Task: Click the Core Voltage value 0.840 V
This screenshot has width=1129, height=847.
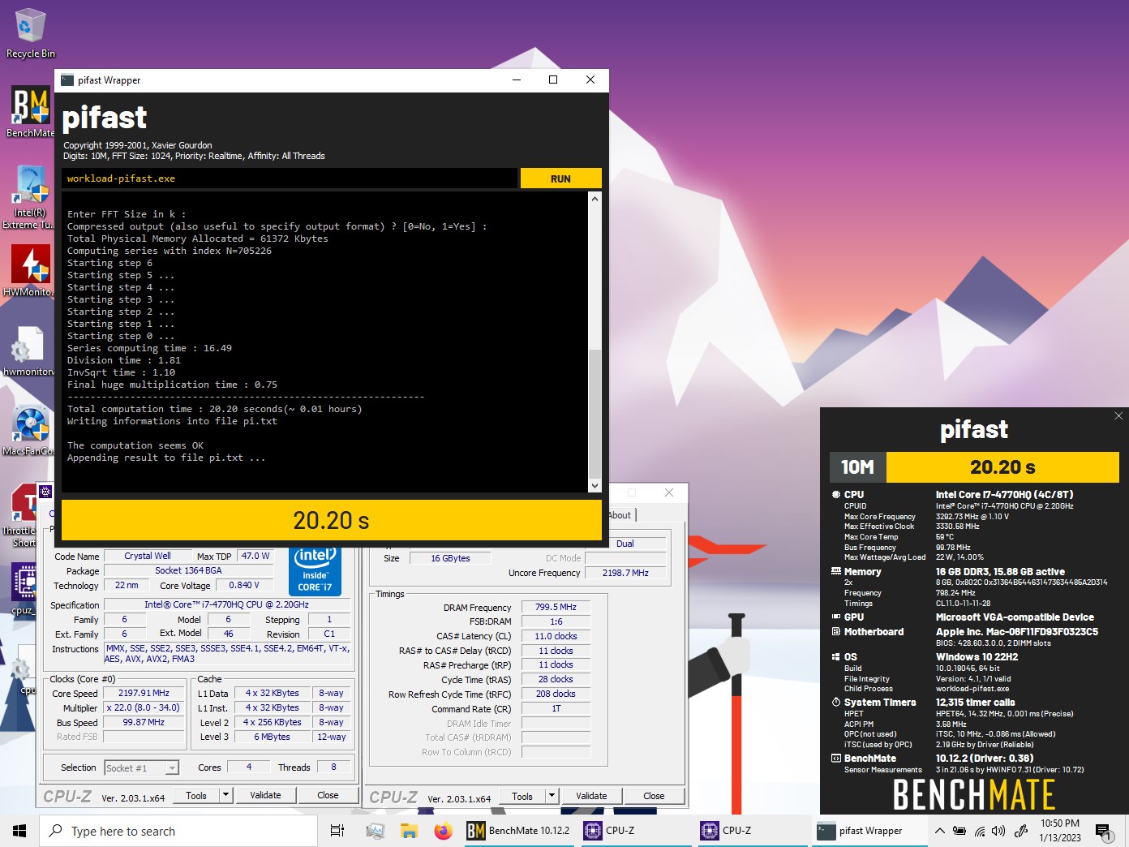Action: click(x=244, y=585)
